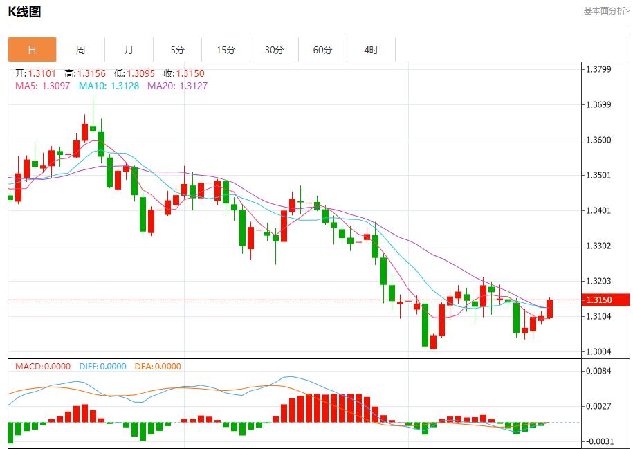Click the 1.3799 price axis label
This screenshot has width=633, height=449.
pos(598,69)
